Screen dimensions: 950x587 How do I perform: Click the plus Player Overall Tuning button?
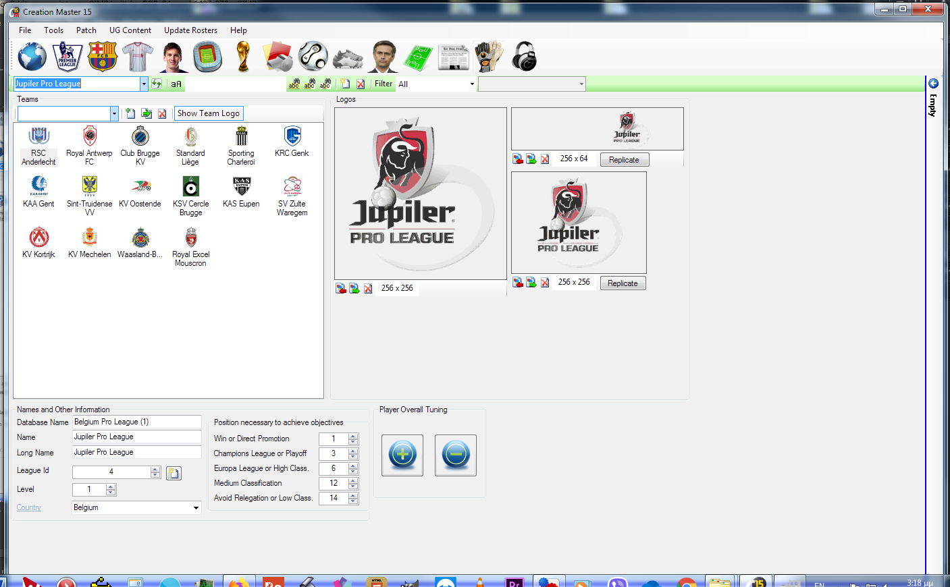pos(402,455)
